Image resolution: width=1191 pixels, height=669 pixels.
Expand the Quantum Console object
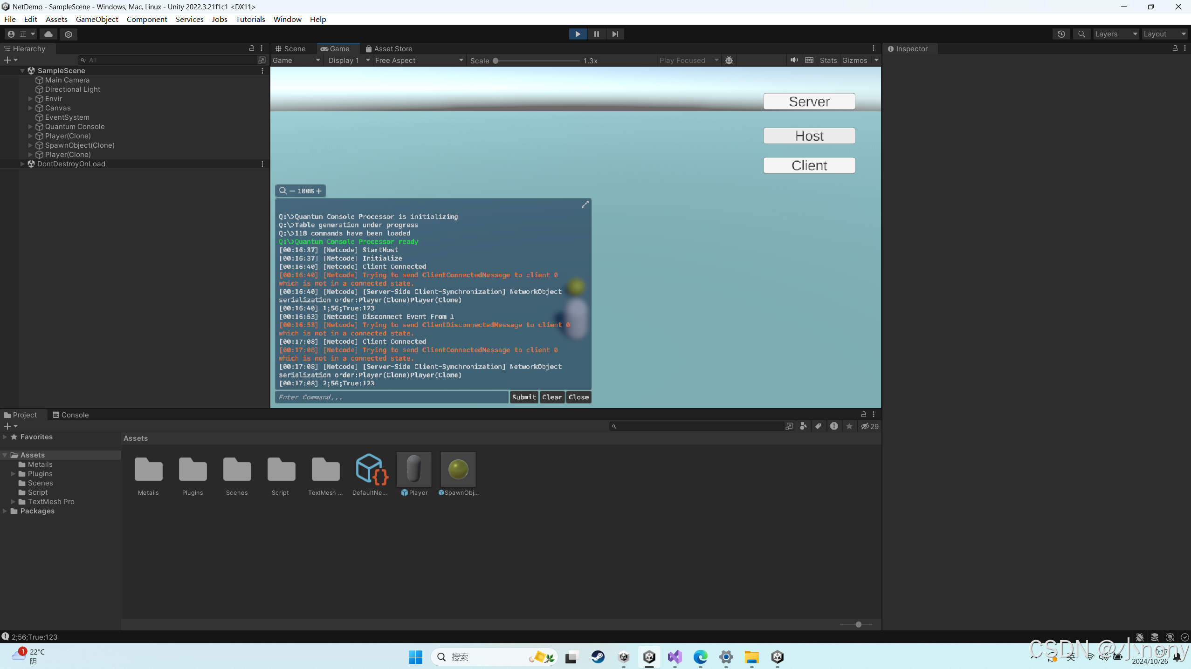tap(30, 127)
